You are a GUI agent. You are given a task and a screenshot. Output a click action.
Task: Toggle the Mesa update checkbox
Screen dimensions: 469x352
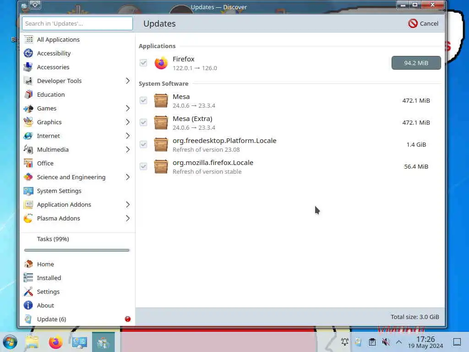[x=143, y=100]
